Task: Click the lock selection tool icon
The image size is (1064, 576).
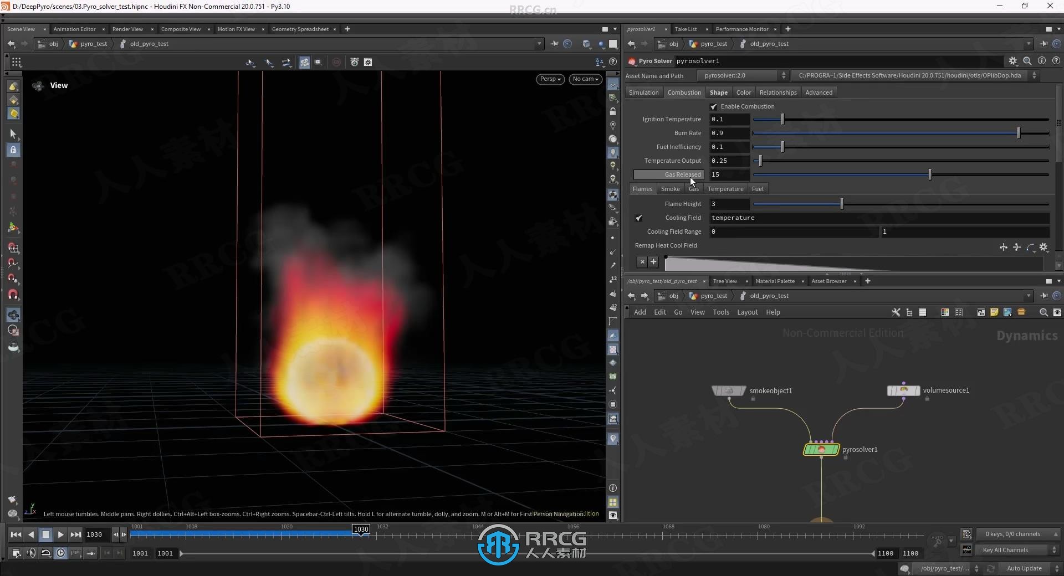Action: [x=13, y=150]
